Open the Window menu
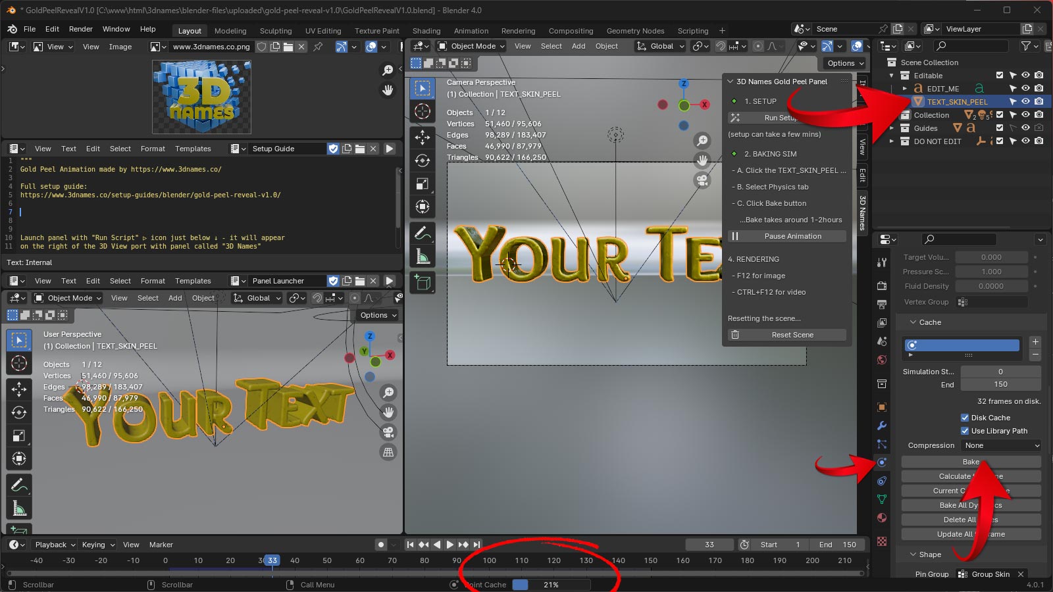 click(116, 28)
